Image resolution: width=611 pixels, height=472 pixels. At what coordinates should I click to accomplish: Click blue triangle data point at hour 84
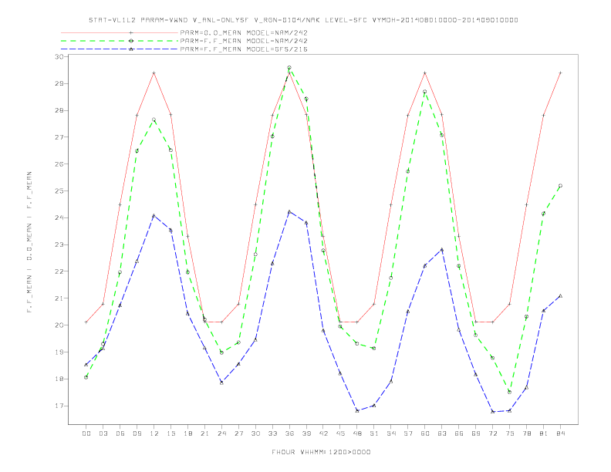tap(560, 296)
